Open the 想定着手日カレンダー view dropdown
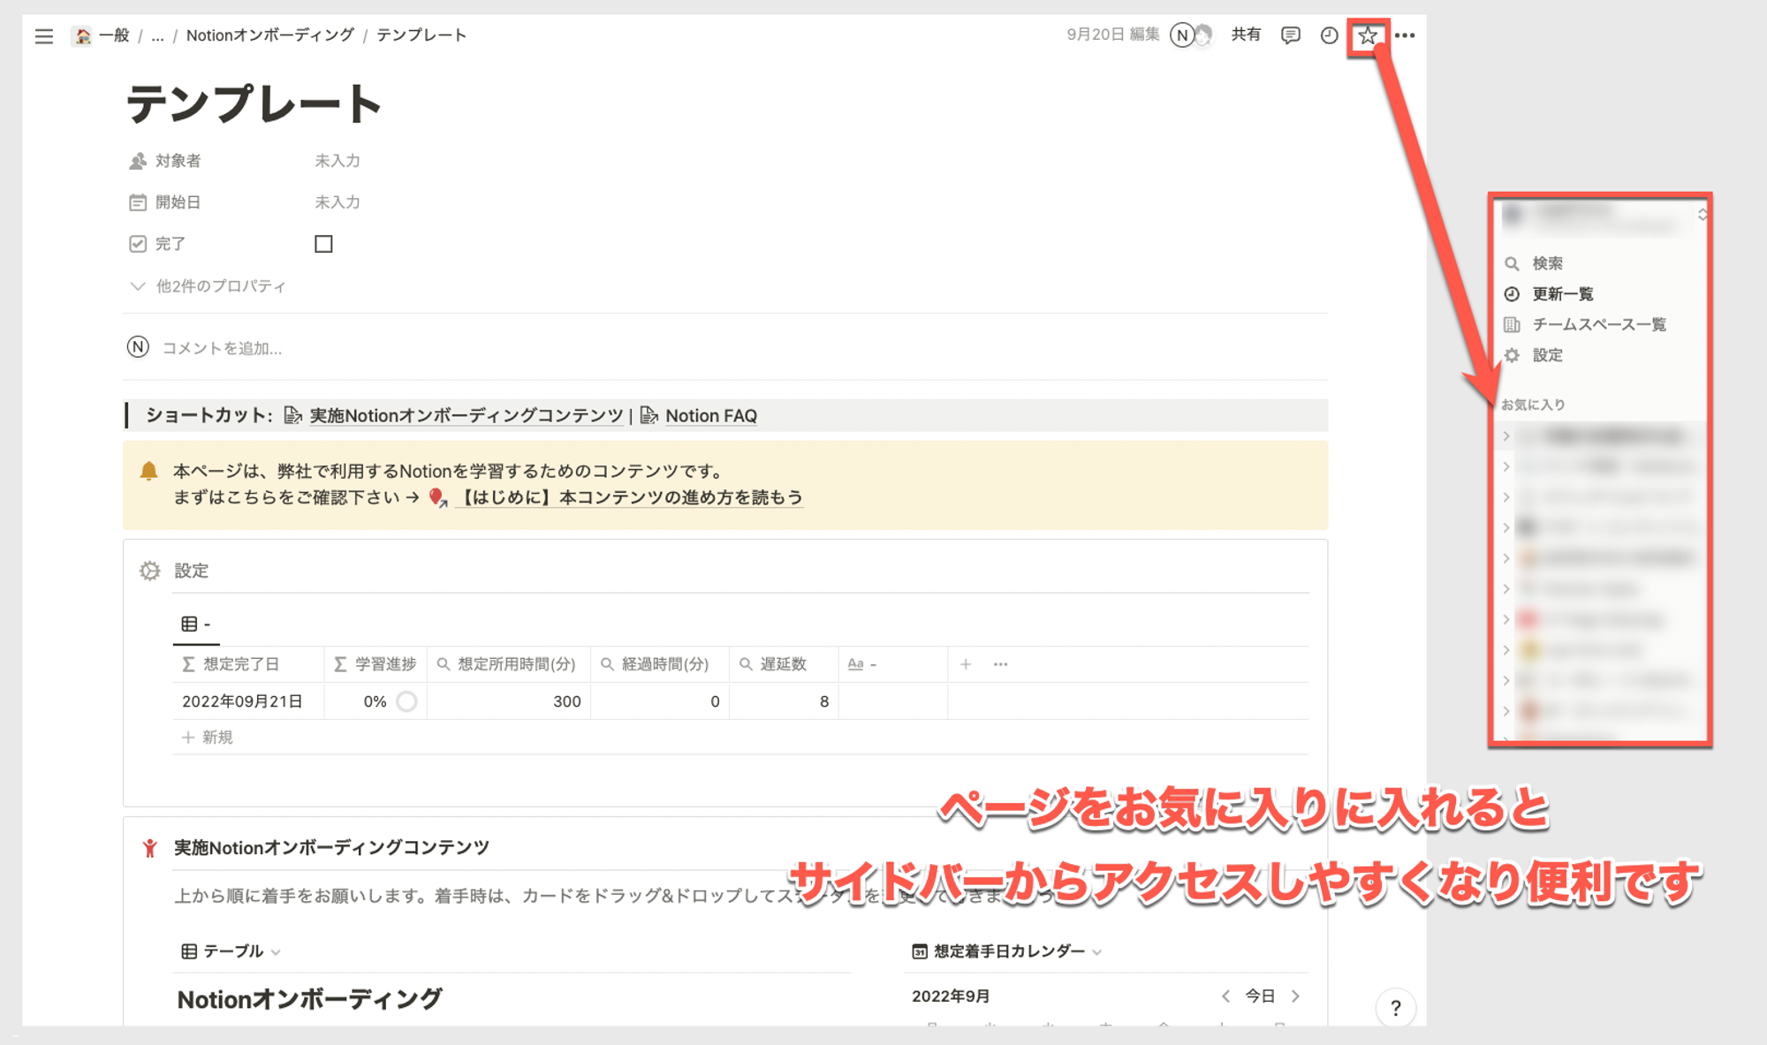This screenshot has height=1045, width=1767. [x=1006, y=951]
